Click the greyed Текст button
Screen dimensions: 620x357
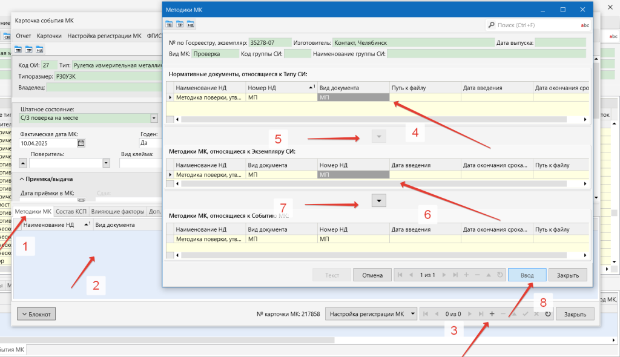click(x=332, y=275)
